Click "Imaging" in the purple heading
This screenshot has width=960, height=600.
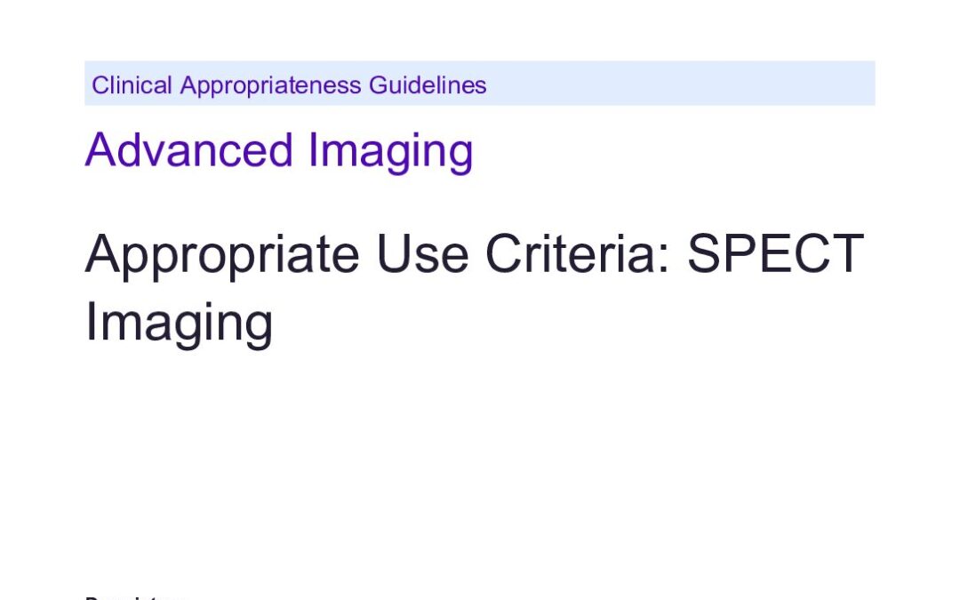[x=390, y=151]
